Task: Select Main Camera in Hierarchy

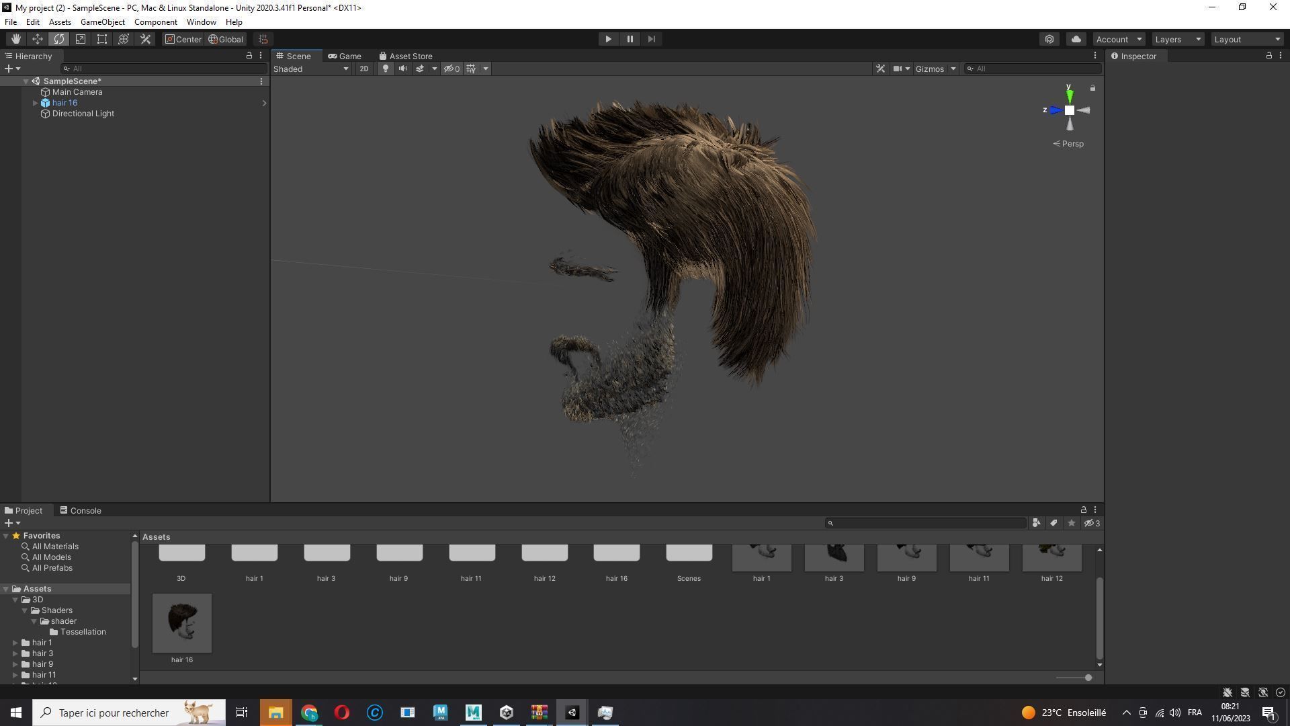Action: [77, 92]
